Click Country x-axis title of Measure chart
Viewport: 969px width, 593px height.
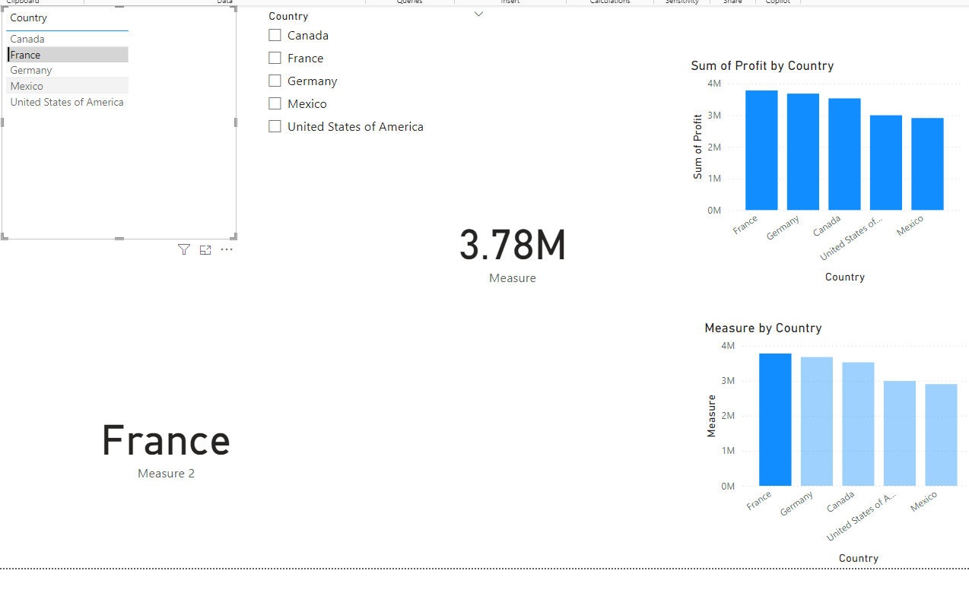pos(859,558)
